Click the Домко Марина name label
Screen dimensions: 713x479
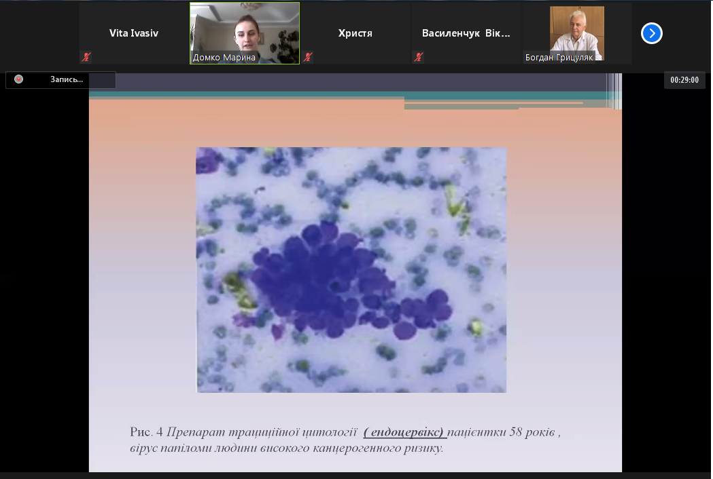pos(224,58)
